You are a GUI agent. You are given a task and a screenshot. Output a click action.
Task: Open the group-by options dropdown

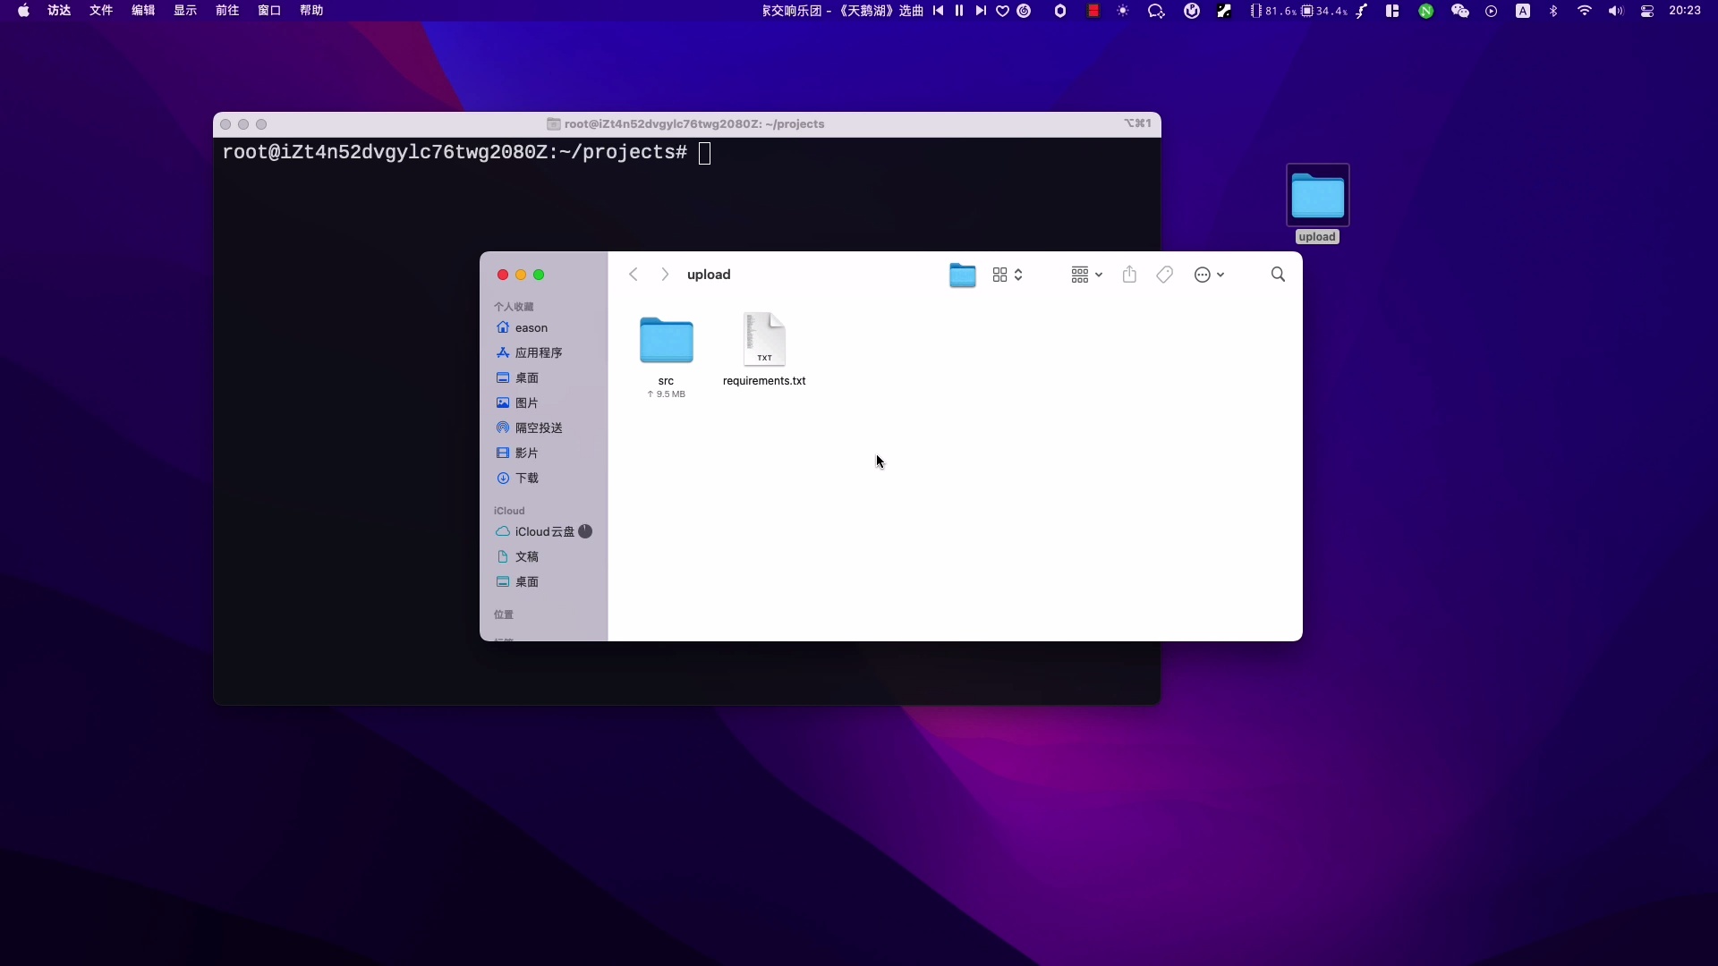click(1086, 275)
